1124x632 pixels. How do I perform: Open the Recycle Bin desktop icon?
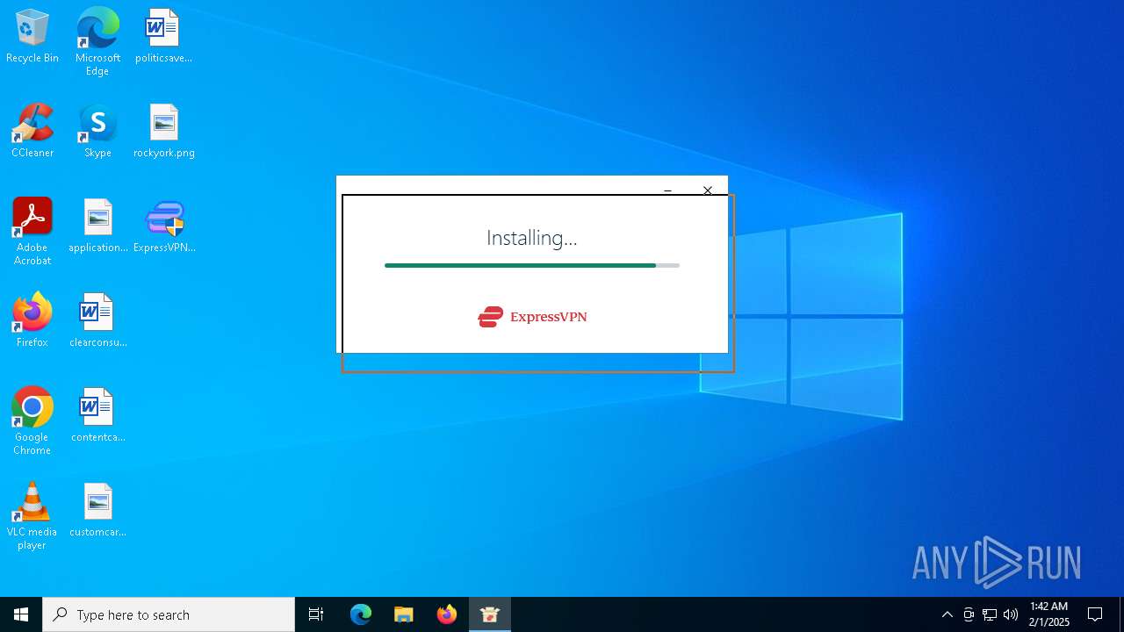[x=32, y=37]
